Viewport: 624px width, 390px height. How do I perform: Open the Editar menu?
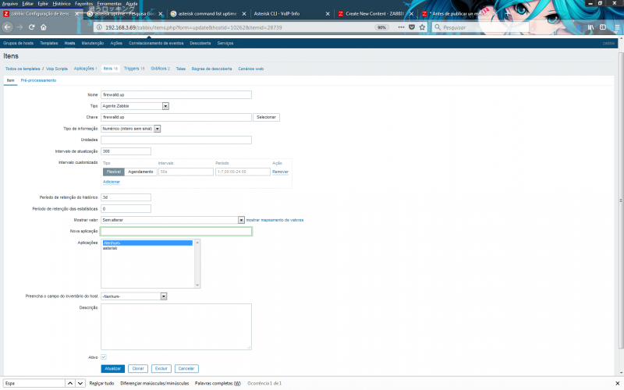[28, 4]
